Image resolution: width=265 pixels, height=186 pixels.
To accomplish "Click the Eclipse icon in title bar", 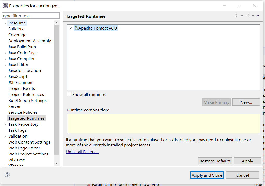I will (5, 6).
